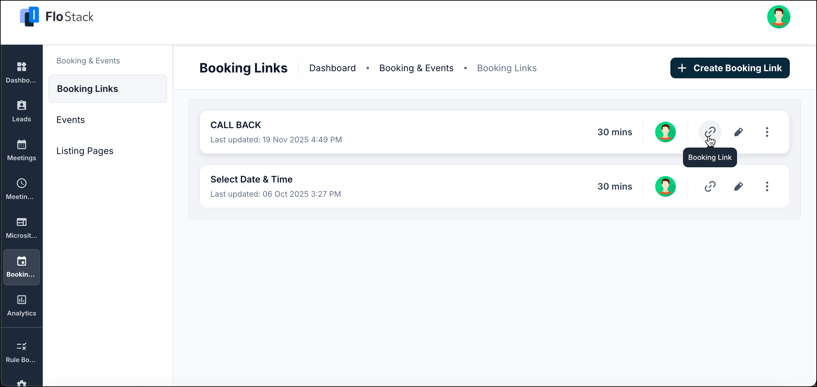Open the settings gear at sidebar bottom

(x=21, y=383)
